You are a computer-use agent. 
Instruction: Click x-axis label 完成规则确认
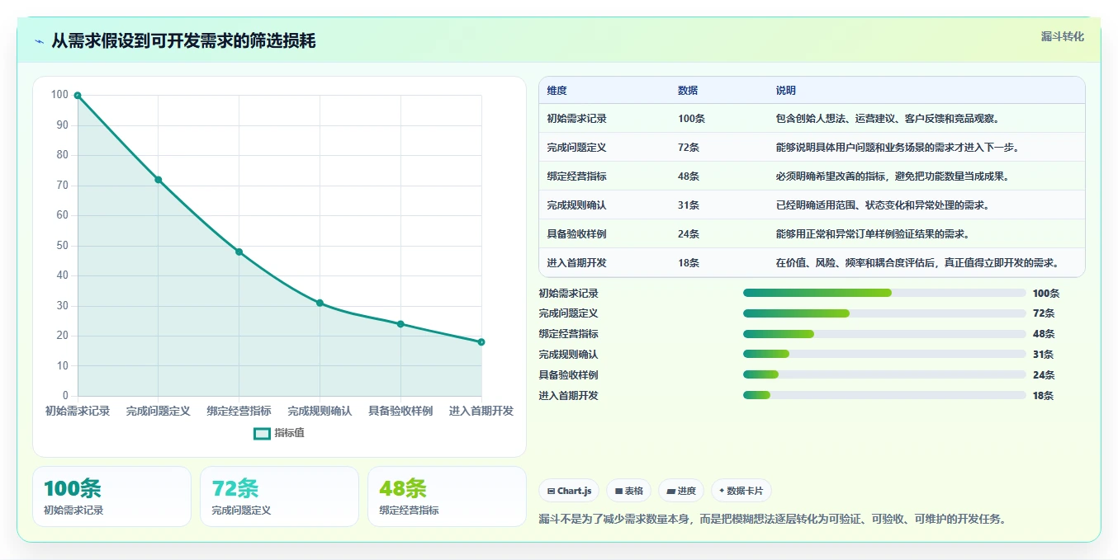point(320,411)
